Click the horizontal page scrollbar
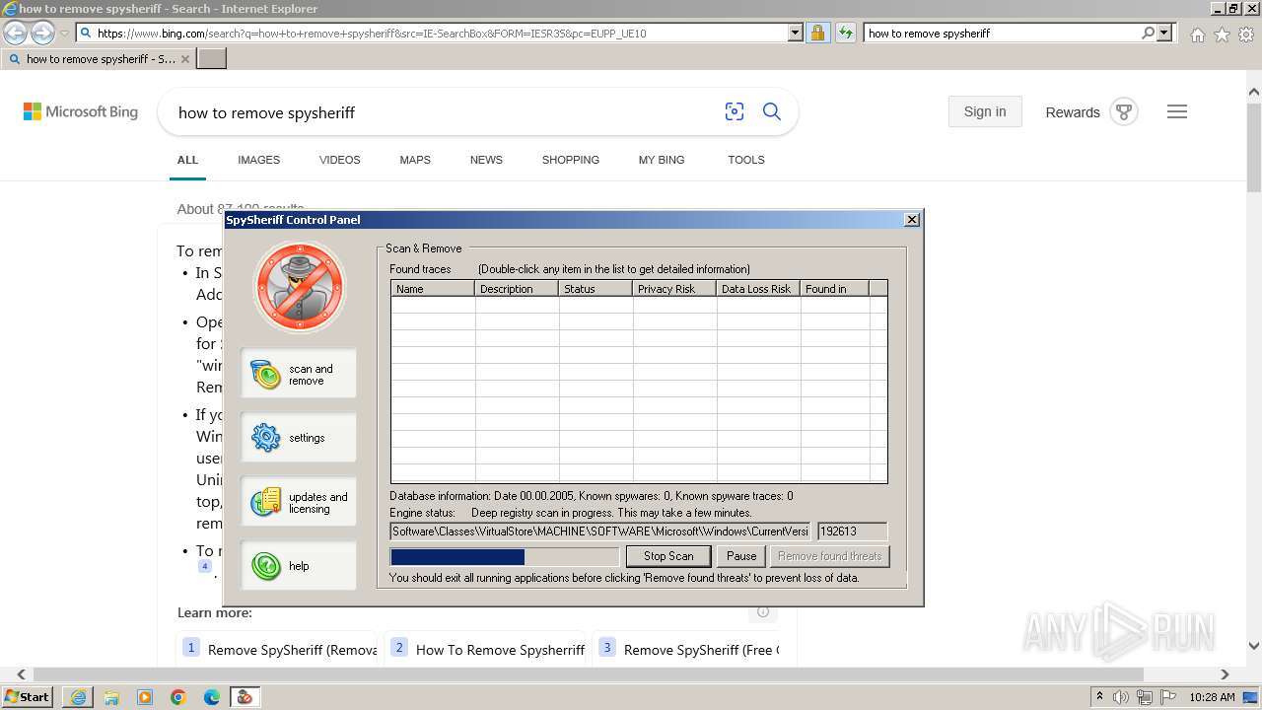 [x=589, y=674]
